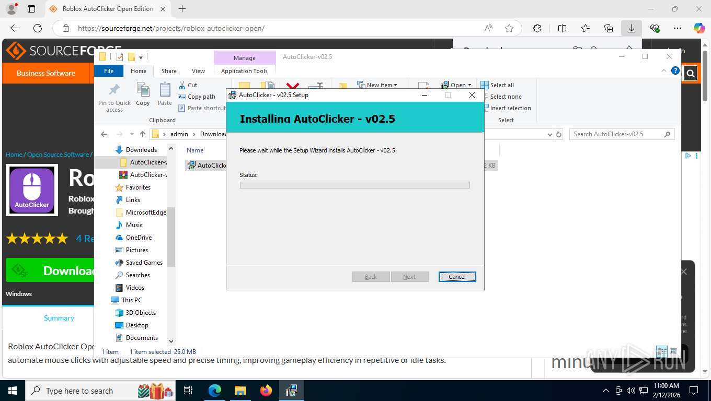
Task: Open Business Software menu on SourceForge
Action: coord(46,73)
